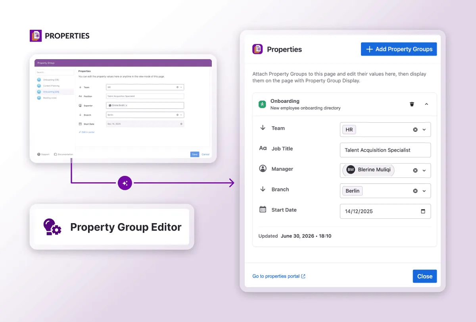The height and width of the screenshot is (322, 476).
Task: Open the Team dropdown arrow in Properties panel
Action: pyautogui.click(x=424, y=129)
